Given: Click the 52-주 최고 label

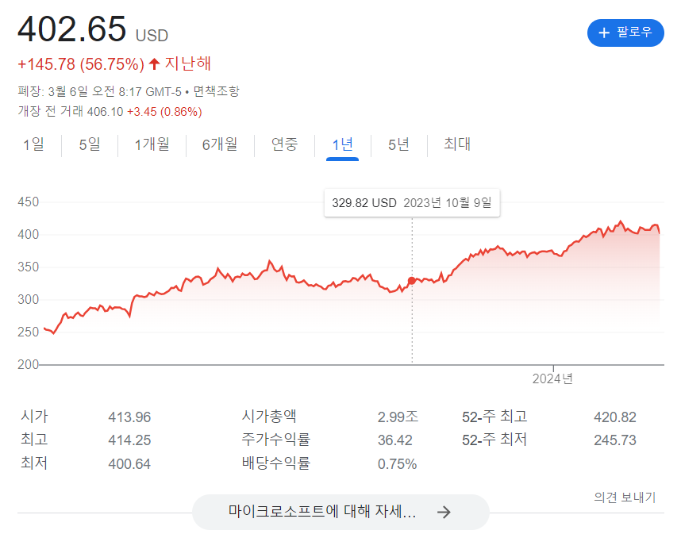Looking at the screenshot, I should click(494, 417).
